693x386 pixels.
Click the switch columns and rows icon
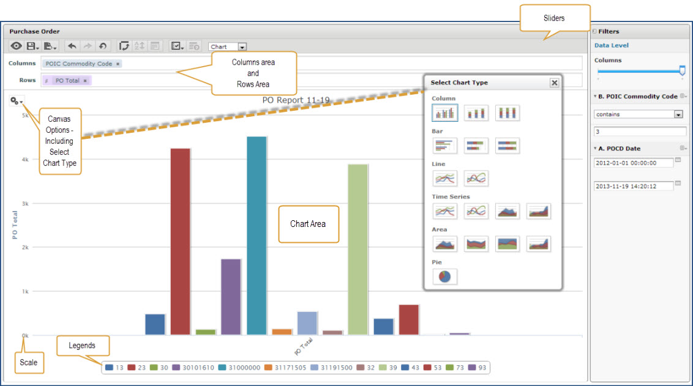coord(124,46)
